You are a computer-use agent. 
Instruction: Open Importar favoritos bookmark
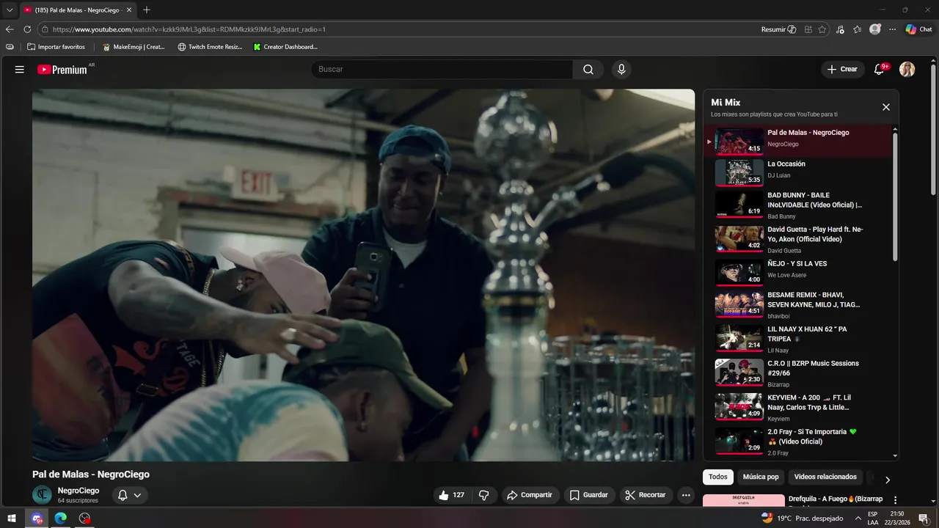[56, 47]
